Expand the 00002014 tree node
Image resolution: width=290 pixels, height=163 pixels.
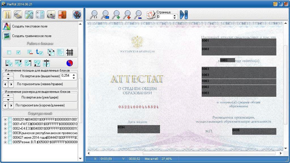click(x=5, y=119)
